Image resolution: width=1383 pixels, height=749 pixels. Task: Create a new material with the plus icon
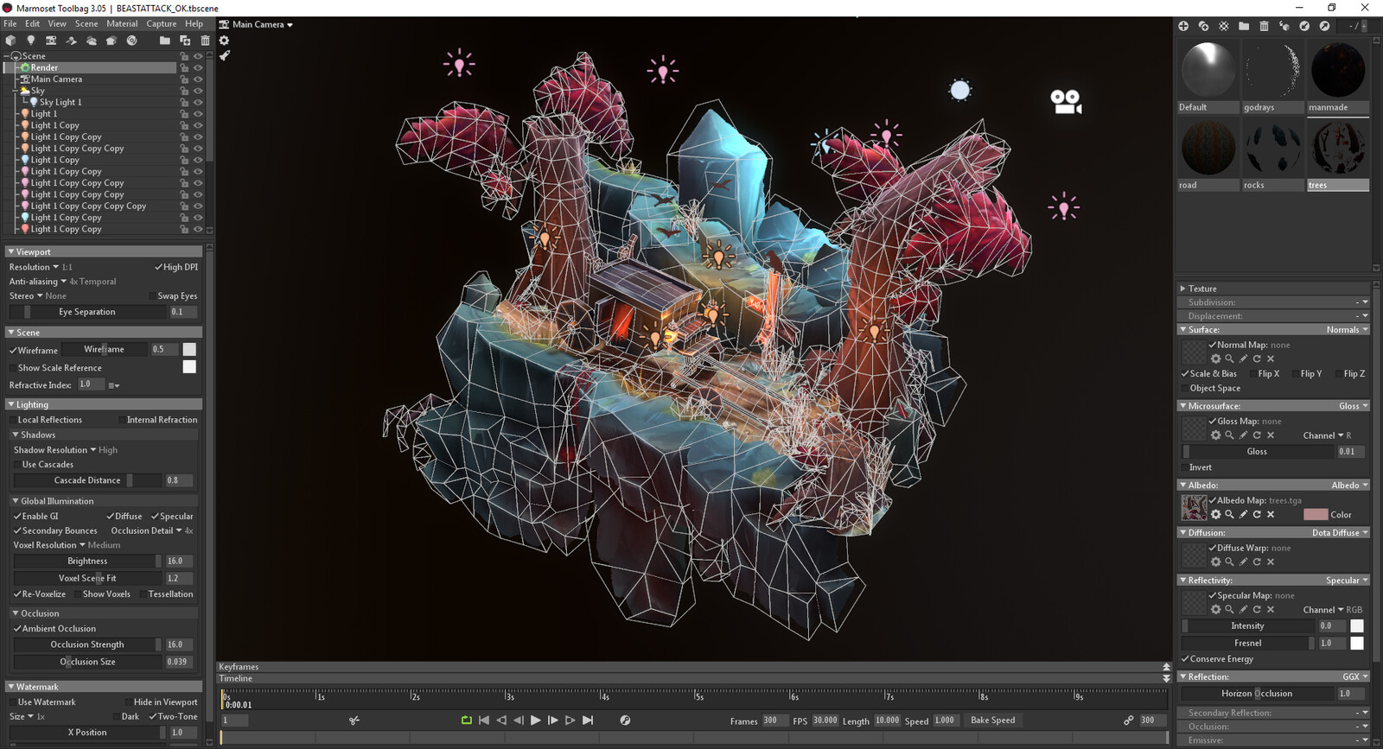point(1183,26)
